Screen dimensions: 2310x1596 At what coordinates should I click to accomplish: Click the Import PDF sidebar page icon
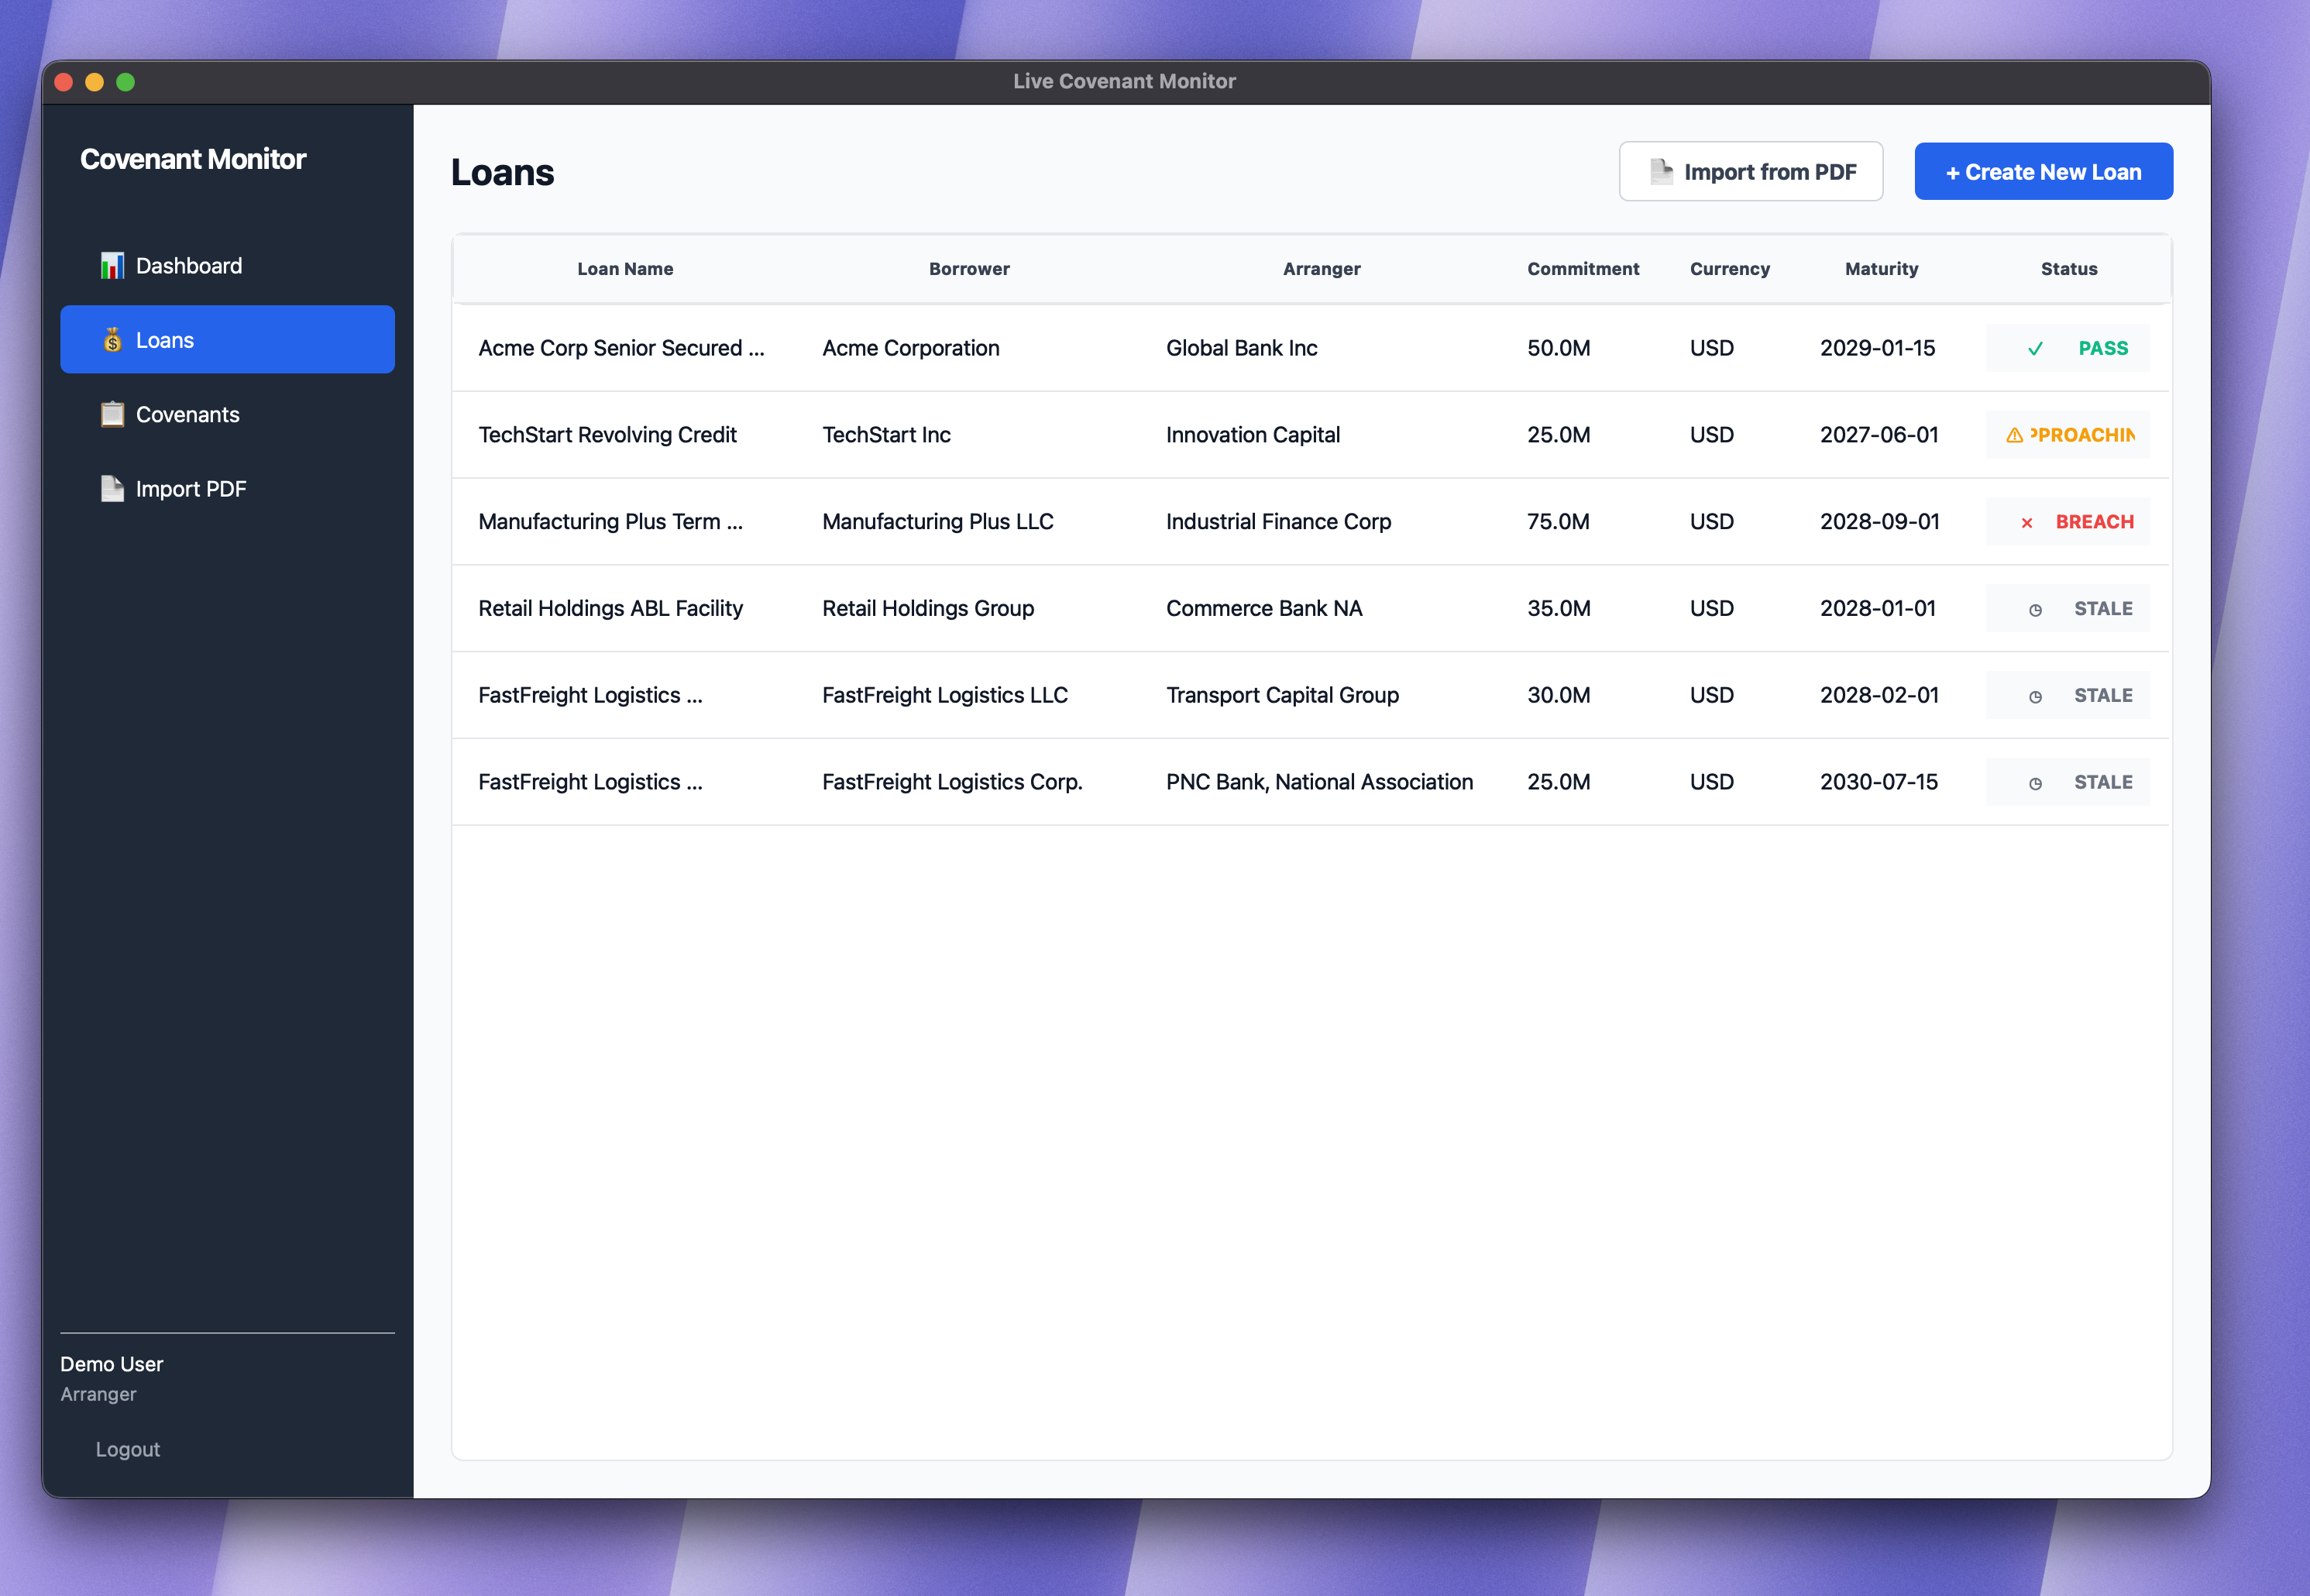point(112,489)
